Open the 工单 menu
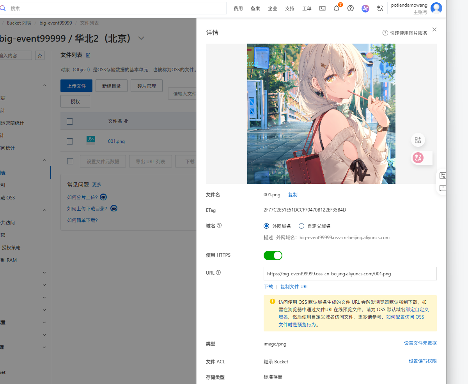 tap(307, 9)
